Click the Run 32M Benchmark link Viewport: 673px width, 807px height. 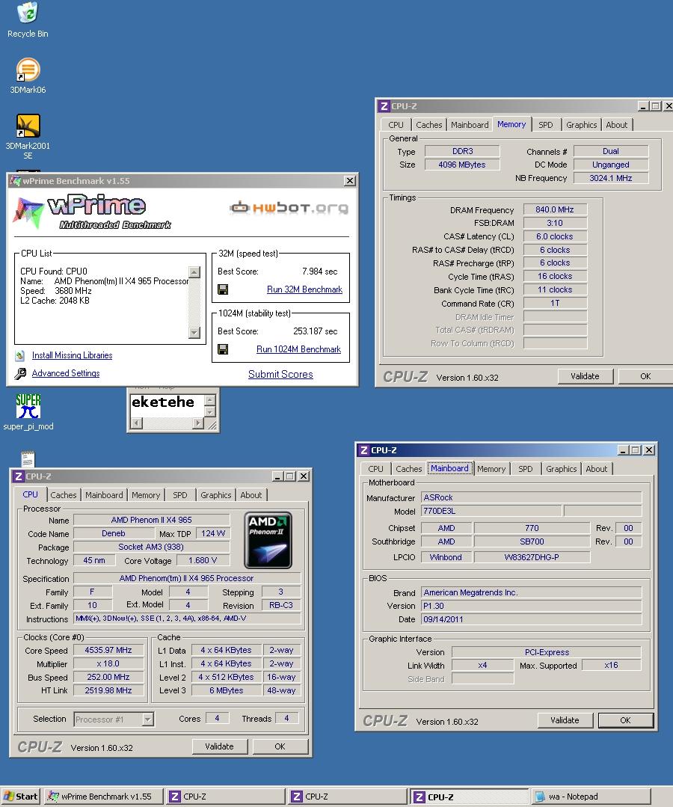coord(304,289)
